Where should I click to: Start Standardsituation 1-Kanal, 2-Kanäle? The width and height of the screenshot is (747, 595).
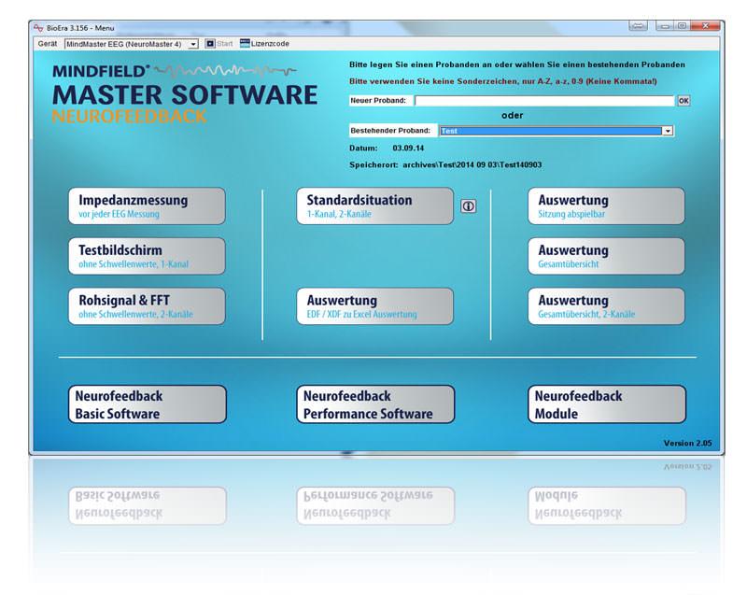375,205
